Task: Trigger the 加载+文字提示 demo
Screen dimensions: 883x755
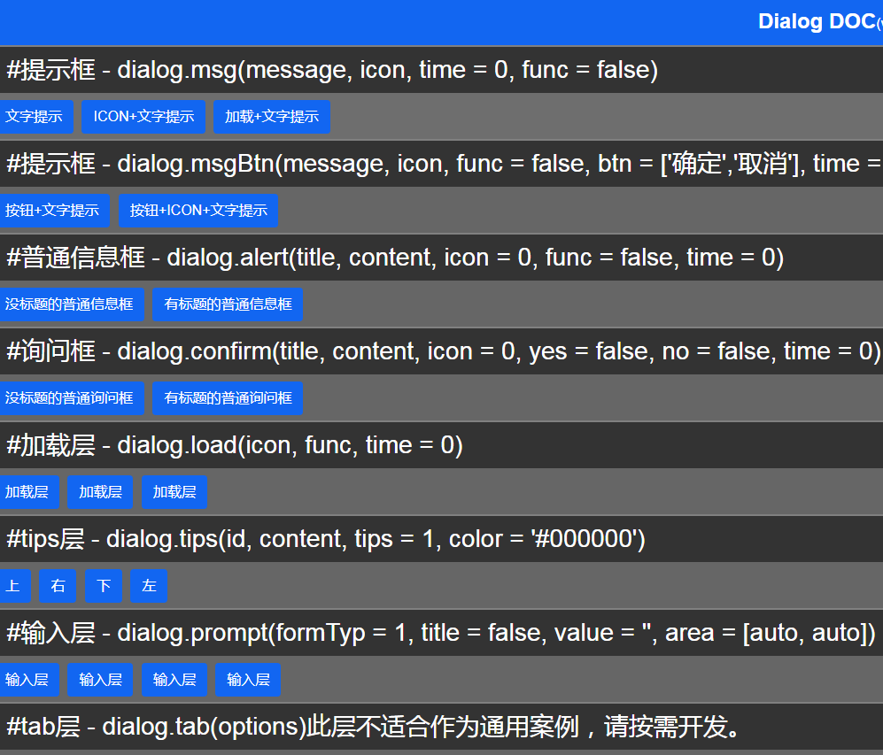Action: pyautogui.click(x=272, y=117)
